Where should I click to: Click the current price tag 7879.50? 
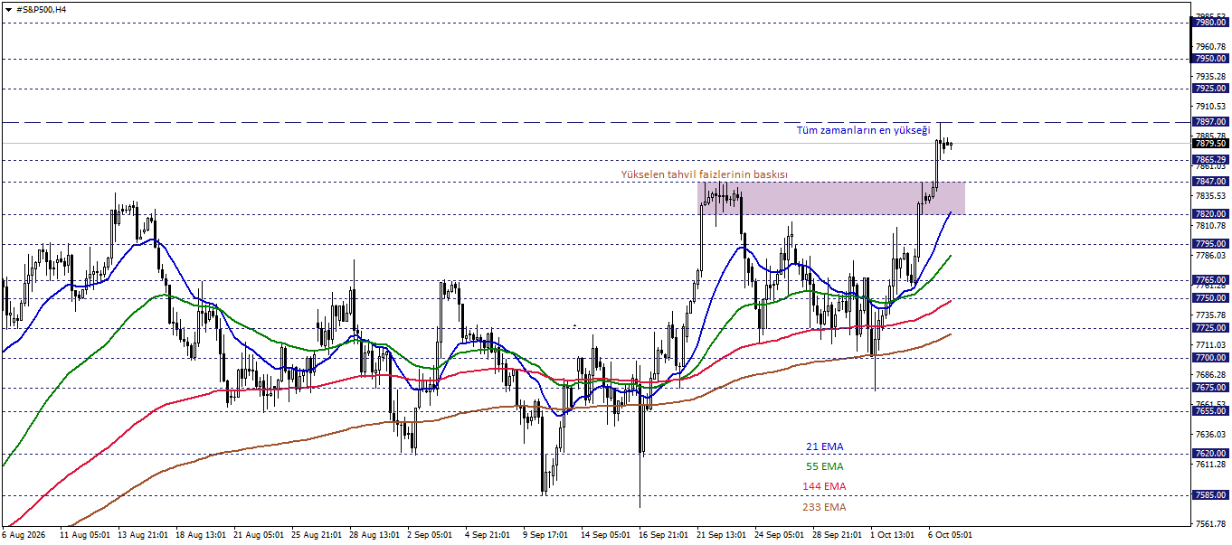click(x=1210, y=143)
